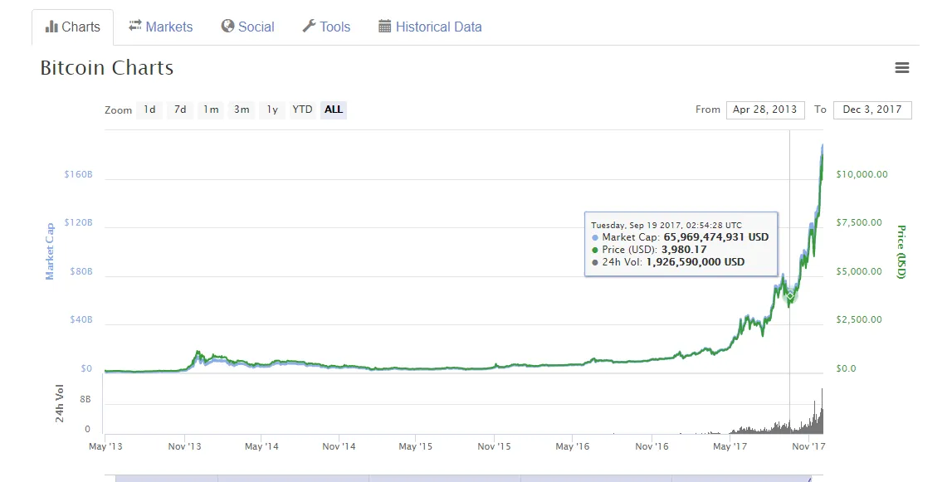Viewport: 952px width, 482px height.
Task: Set zoom range to 1d
Action: (x=149, y=110)
